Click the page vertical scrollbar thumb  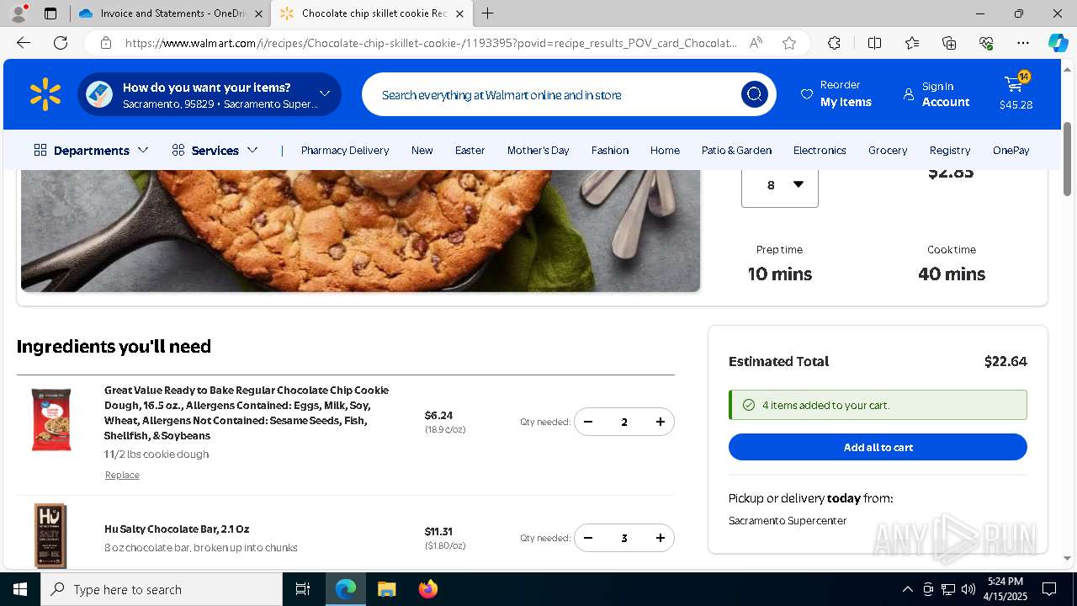tap(1068, 159)
